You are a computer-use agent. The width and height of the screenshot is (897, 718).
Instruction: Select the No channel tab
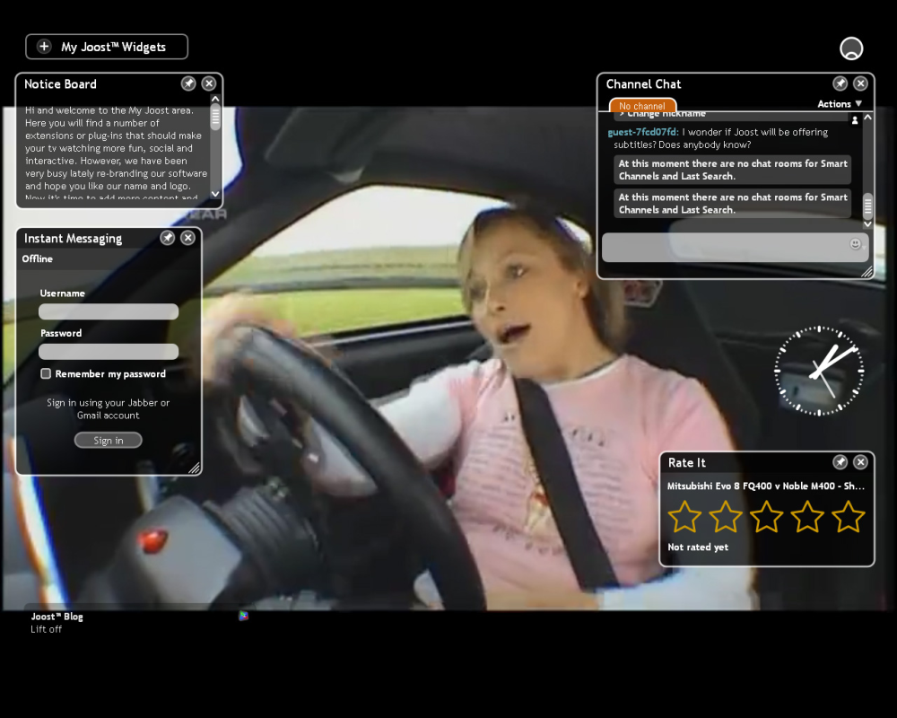click(642, 105)
